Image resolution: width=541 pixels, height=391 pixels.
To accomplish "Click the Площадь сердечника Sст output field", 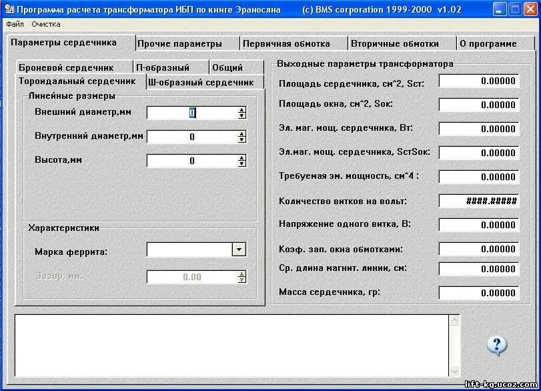I will (479, 81).
